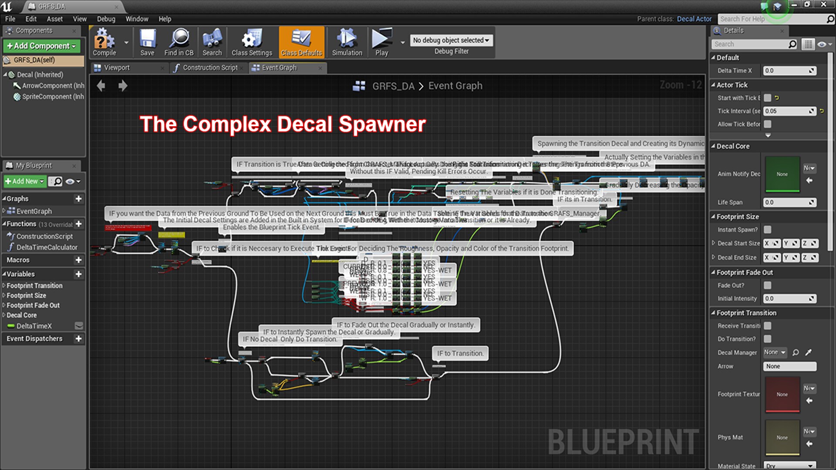Screen dimensions: 836x470
Task: Toggle Class Defaults view
Action: (x=301, y=42)
